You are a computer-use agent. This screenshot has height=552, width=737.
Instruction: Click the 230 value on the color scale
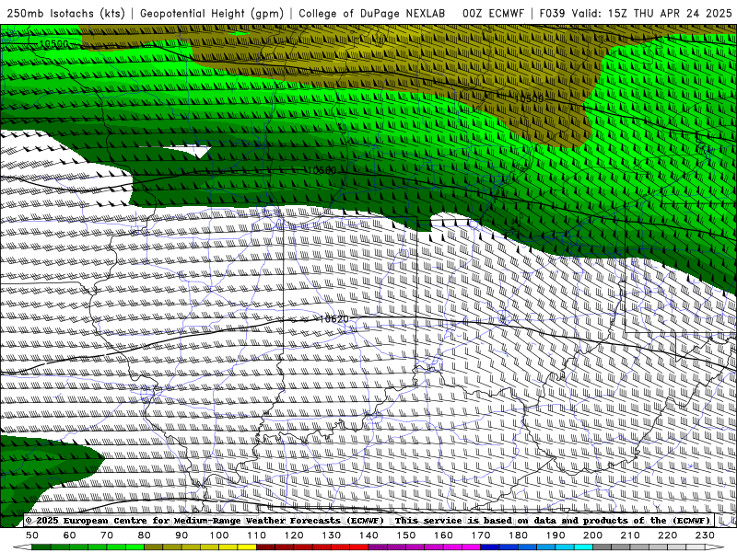pos(705,535)
